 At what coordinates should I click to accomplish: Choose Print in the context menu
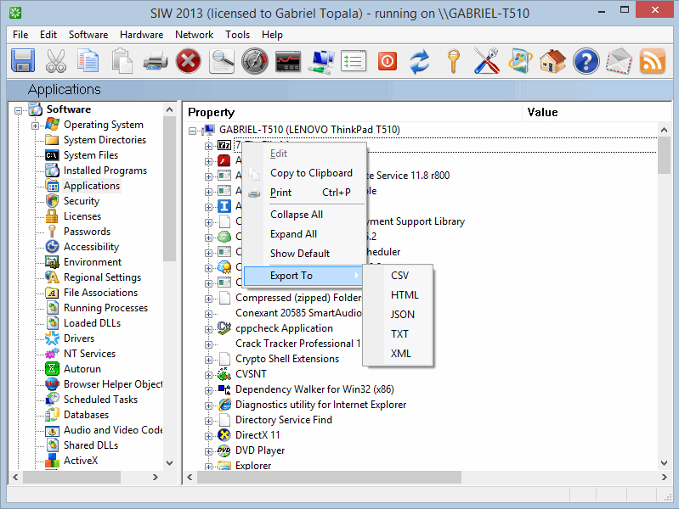click(x=305, y=193)
